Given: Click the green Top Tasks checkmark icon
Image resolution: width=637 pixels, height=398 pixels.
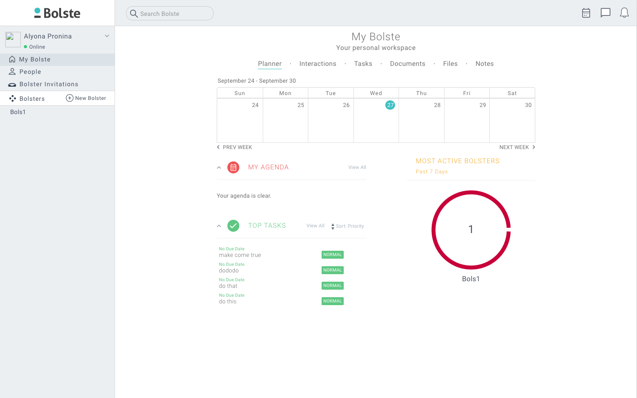Looking at the screenshot, I should [233, 226].
